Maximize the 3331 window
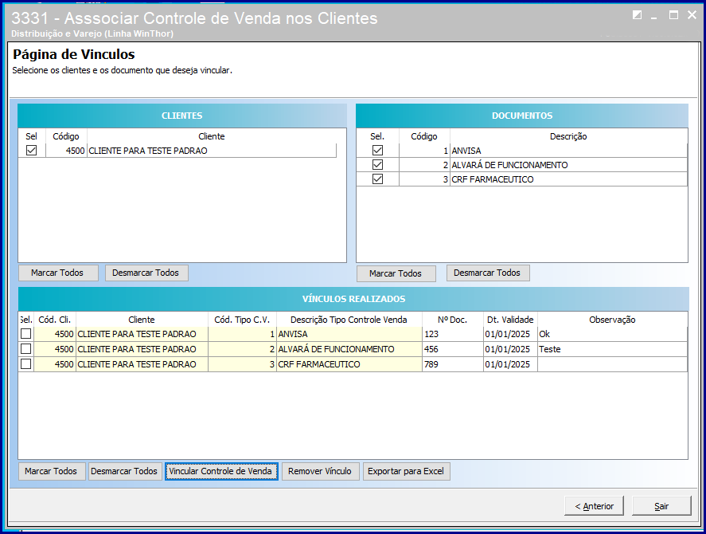 (673, 15)
